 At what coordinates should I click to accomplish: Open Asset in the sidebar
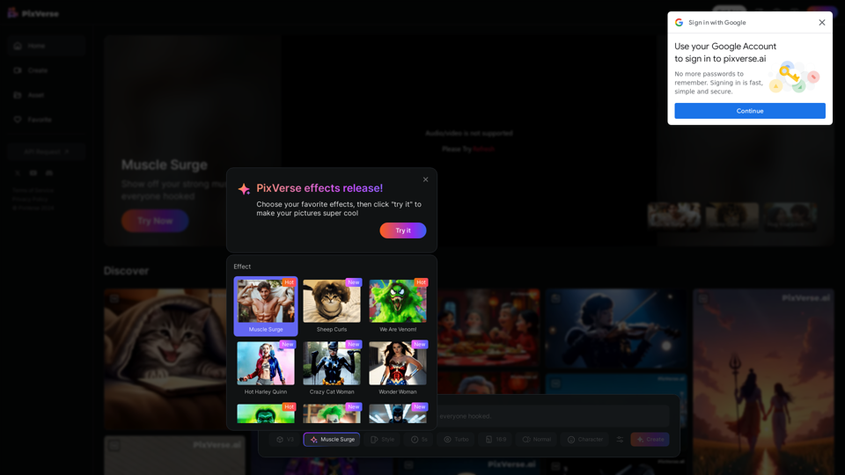point(47,95)
